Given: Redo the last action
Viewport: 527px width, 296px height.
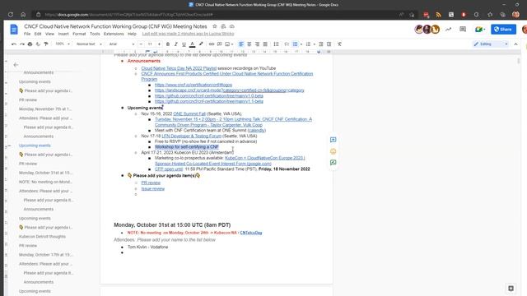Looking at the screenshot, I should (x=22, y=44).
